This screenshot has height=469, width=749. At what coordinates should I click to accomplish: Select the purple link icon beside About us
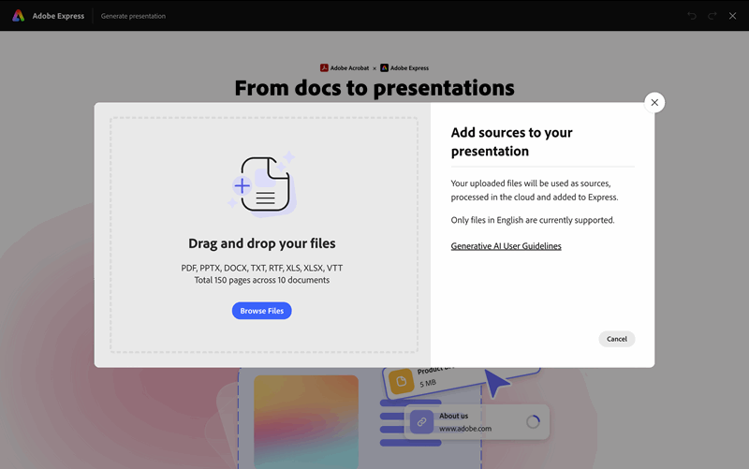click(x=421, y=421)
